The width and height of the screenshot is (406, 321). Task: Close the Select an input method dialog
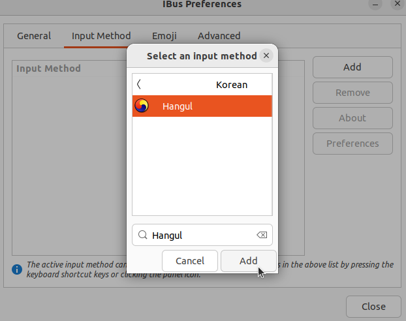266,55
